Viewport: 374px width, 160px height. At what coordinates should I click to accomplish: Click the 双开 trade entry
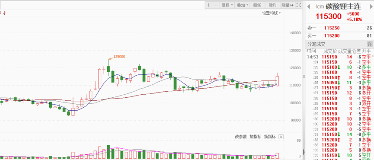tap(367, 103)
